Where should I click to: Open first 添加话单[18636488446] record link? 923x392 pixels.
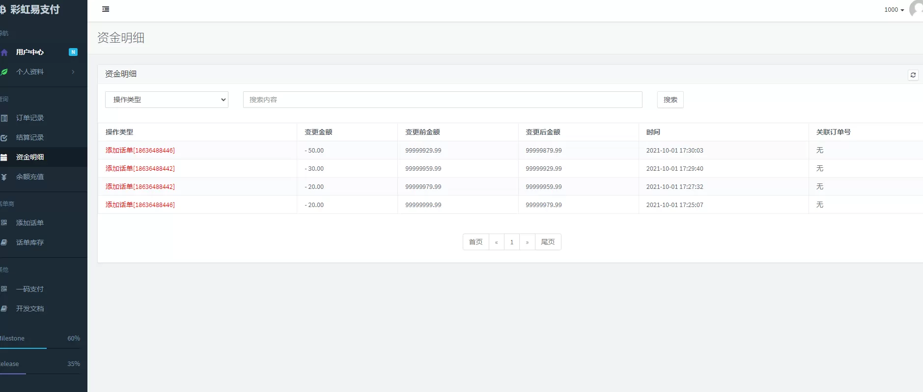(140, 151)
